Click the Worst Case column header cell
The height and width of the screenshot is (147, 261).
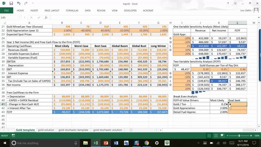tap(81, 46)
